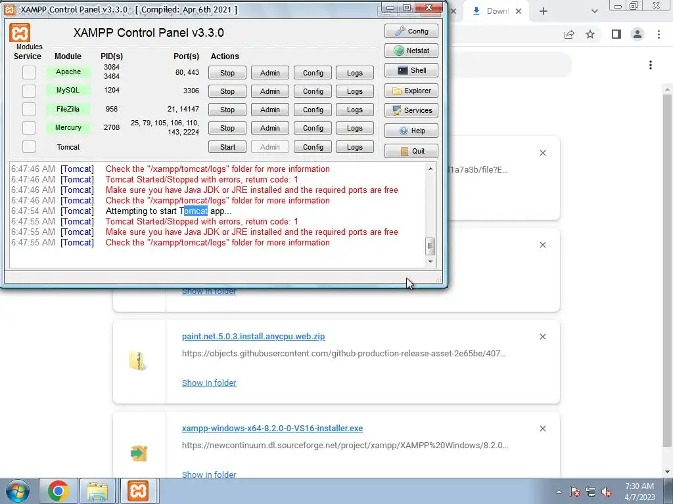Open the Services button in XAMPP
Image resolution: width=673 pixels, height=504 pixels.
coord(411,110)
